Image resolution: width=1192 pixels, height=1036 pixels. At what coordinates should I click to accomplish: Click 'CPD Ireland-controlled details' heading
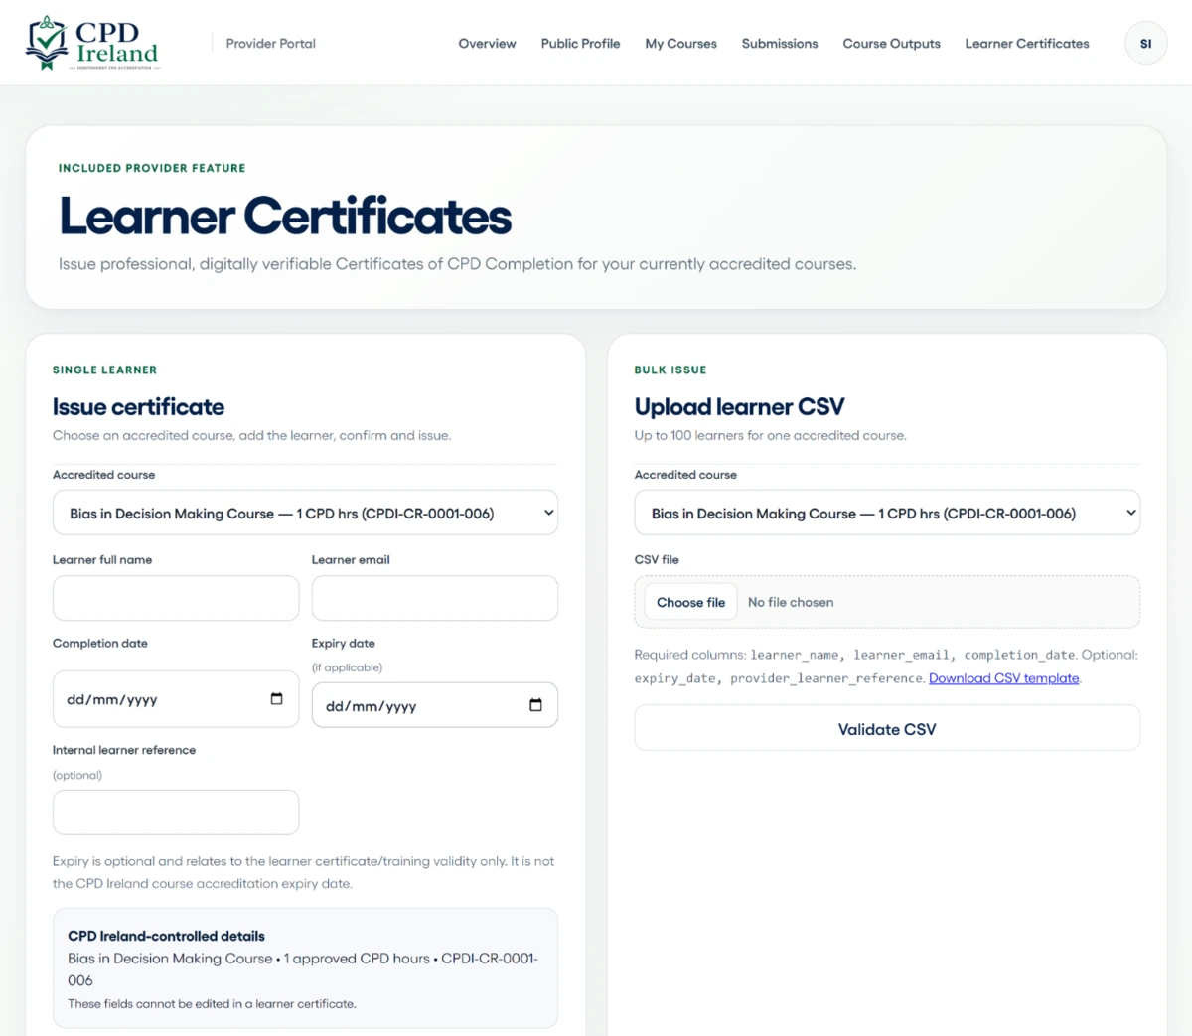point(166,936)
